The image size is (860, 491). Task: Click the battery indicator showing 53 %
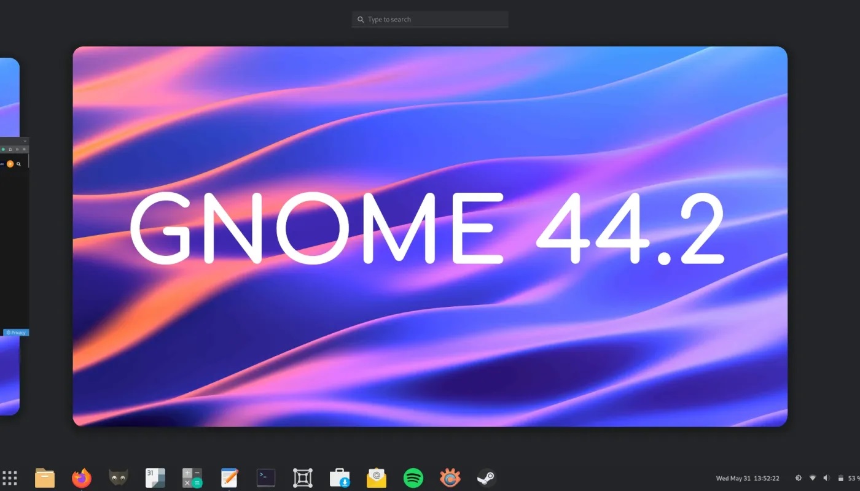coord(849,478)
